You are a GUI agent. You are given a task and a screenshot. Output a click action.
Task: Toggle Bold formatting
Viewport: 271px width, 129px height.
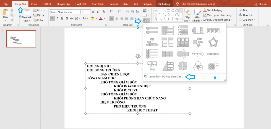(x=53, y=18)
